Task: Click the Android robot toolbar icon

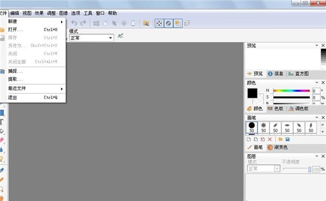Action: [124, 23]
